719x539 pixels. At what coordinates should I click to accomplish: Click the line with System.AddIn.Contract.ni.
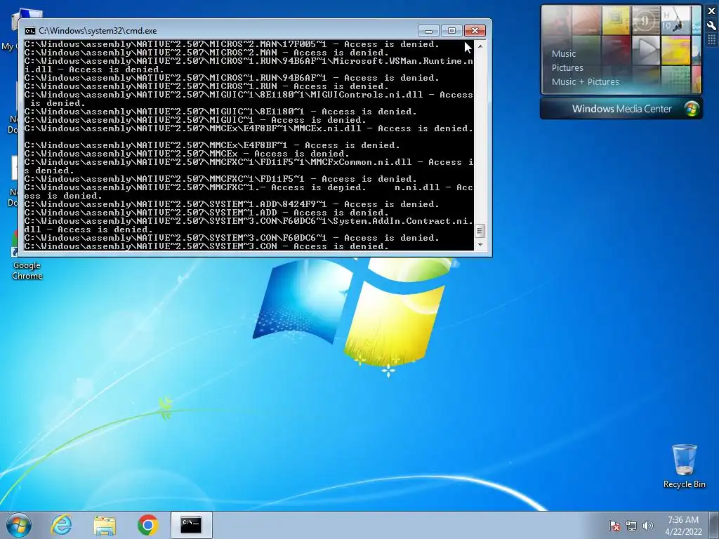(249, 221)
